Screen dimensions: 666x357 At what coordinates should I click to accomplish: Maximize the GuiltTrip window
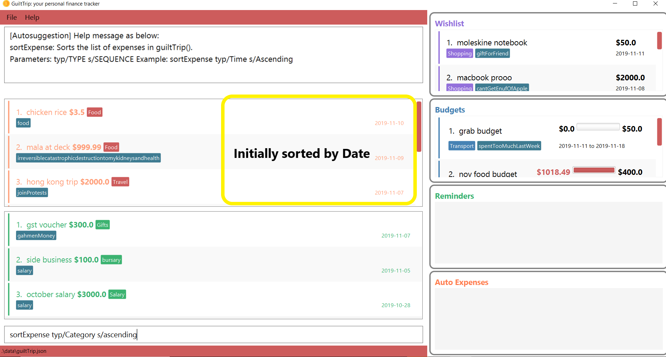click(x=635, y=4)
